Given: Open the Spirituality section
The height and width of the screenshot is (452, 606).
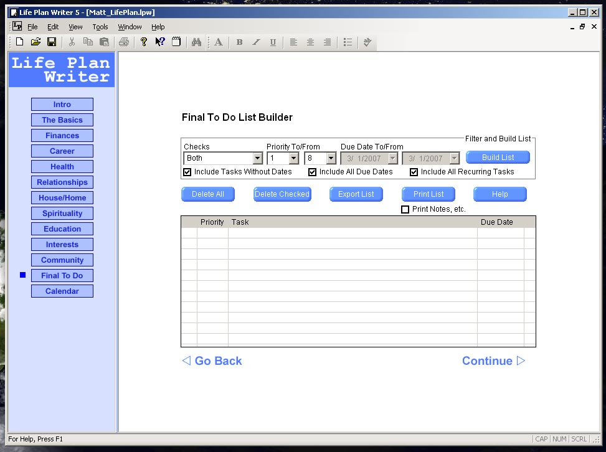Looking at the screenshot, I should pos(62,214).
